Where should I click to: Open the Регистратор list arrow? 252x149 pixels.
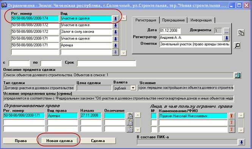click(227, 38)
